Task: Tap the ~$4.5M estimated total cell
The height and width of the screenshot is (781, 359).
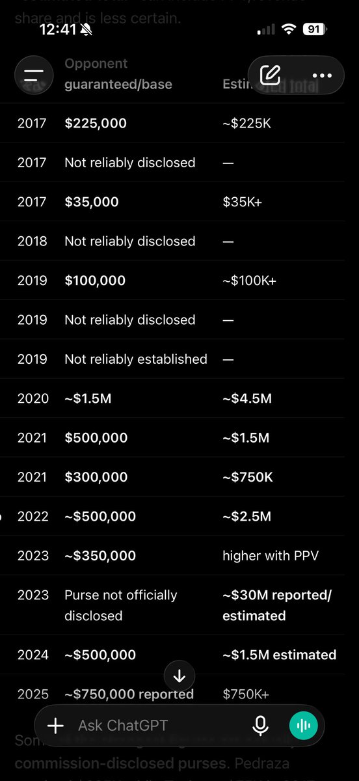Action: [x=247, y=398]
